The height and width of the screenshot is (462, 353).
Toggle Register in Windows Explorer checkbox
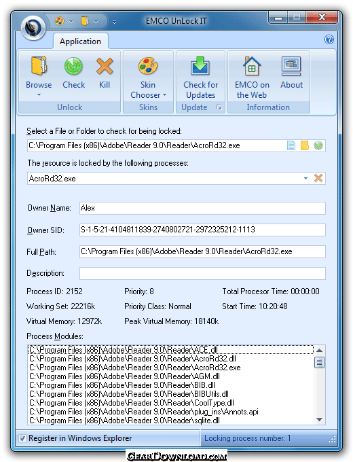tap(22, 438)
